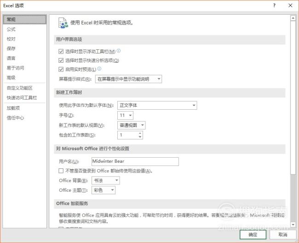Click the vertical scrollbar thumb

[293, 97]
